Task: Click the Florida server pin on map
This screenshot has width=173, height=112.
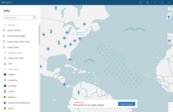Action: tap(70, 60)
